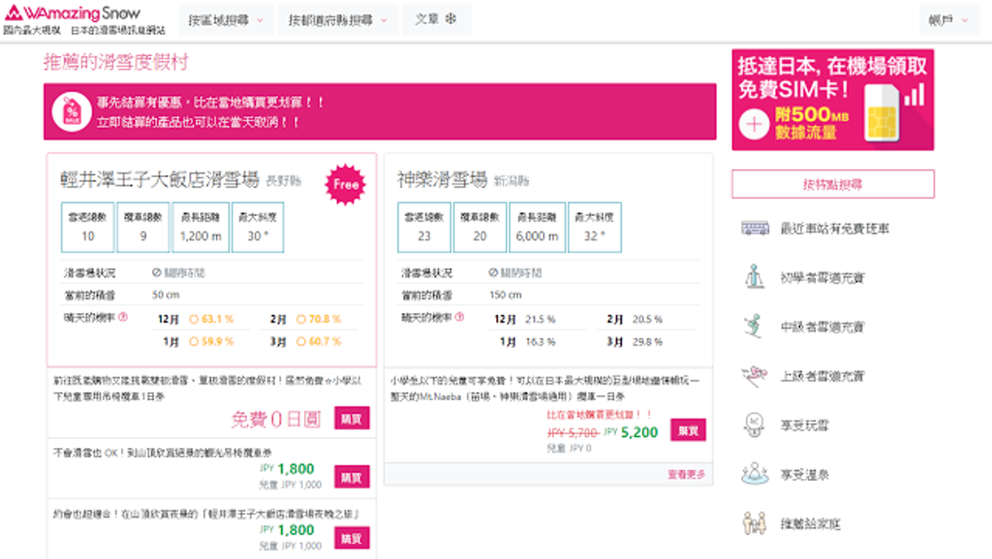
Task: Expand the 按區域搜尋 dropdown
Action: 225,19
